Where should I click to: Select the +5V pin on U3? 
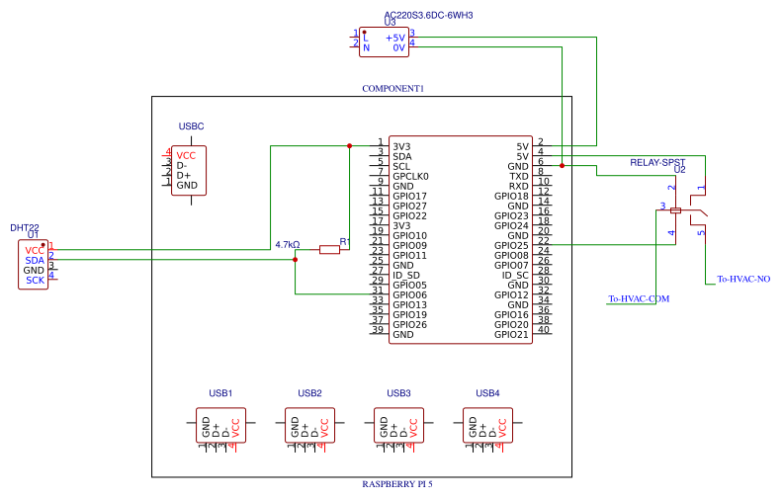(x=395, y=38)
